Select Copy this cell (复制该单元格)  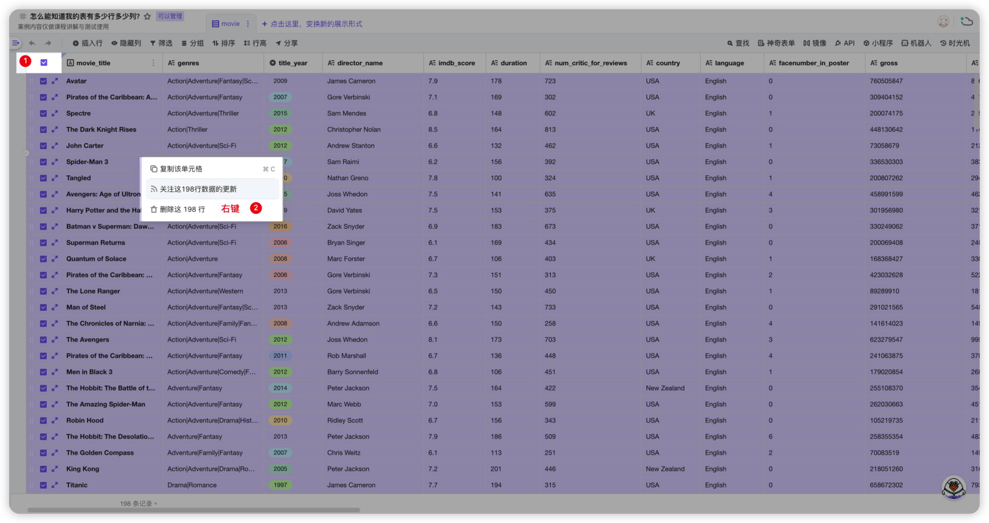click(x=212, y=169)
